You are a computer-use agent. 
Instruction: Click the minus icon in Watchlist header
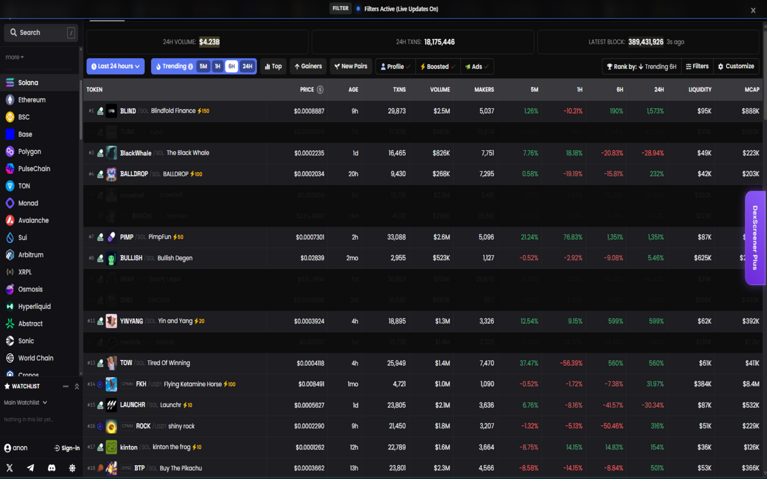66,386
